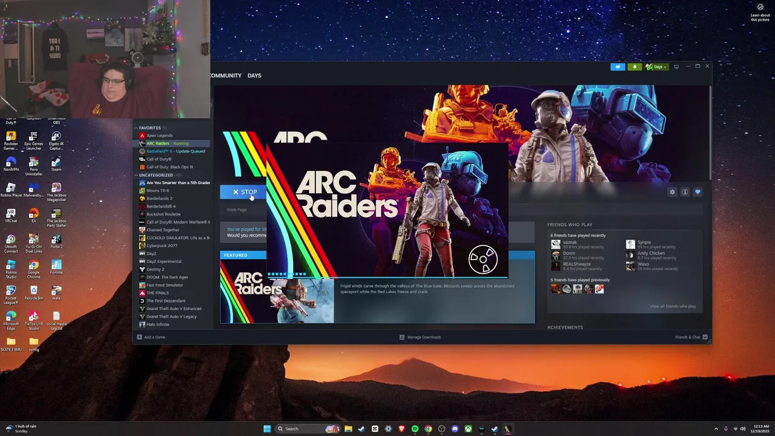Open EA app desktop shortcut
This screenshot has height=436, width=775.
33,216
